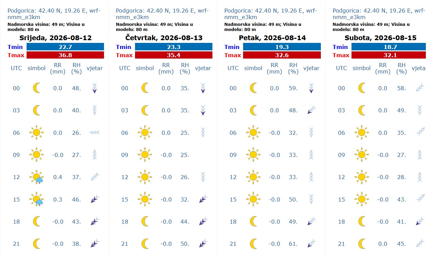This screenshot has height=256, width=433.
Task: Click the red Tmax 32.1 bar for Saturday
Action: [388, 55]
